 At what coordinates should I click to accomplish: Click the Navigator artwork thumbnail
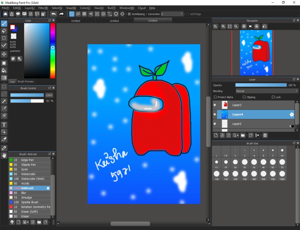(256, 53)
